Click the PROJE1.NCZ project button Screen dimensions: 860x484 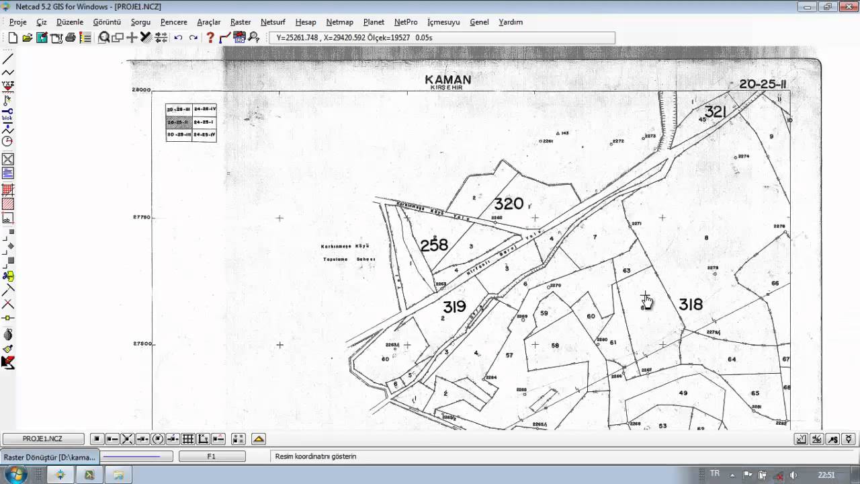coord(43,439)
